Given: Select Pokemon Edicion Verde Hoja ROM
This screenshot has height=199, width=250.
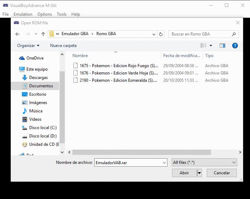Looking at the screenshot, I should pyautogui.click(x=119, y=73).
